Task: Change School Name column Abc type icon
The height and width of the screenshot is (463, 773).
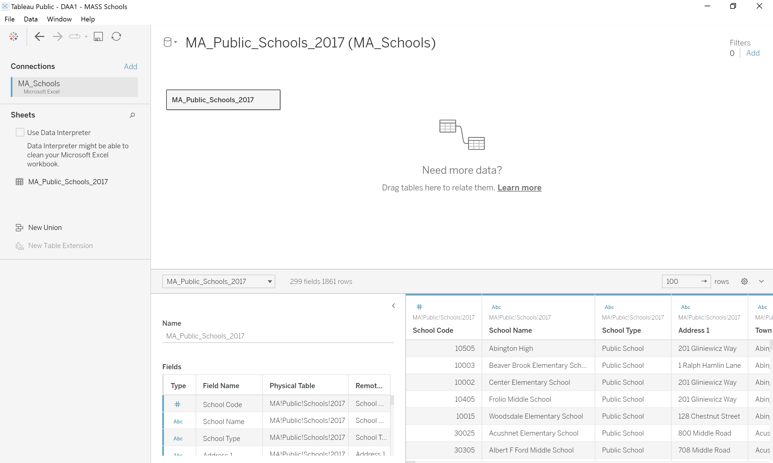Action: click(x=496, y=307)
